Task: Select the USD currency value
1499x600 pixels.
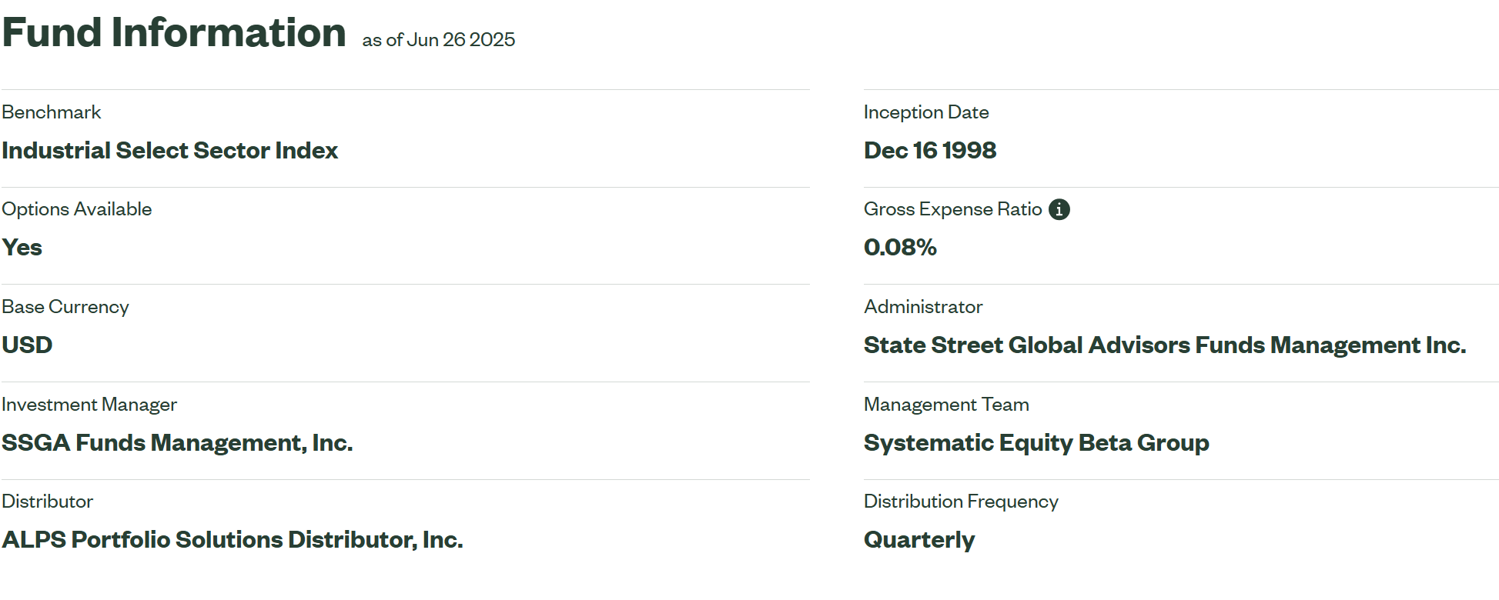Action: click(x=27, y=345)
